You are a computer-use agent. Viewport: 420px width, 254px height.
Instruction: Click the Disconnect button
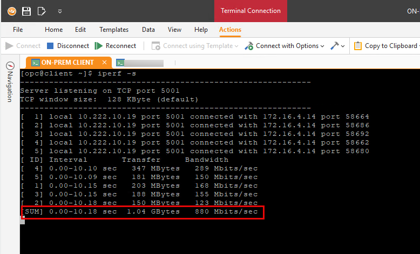click(68, 46)
